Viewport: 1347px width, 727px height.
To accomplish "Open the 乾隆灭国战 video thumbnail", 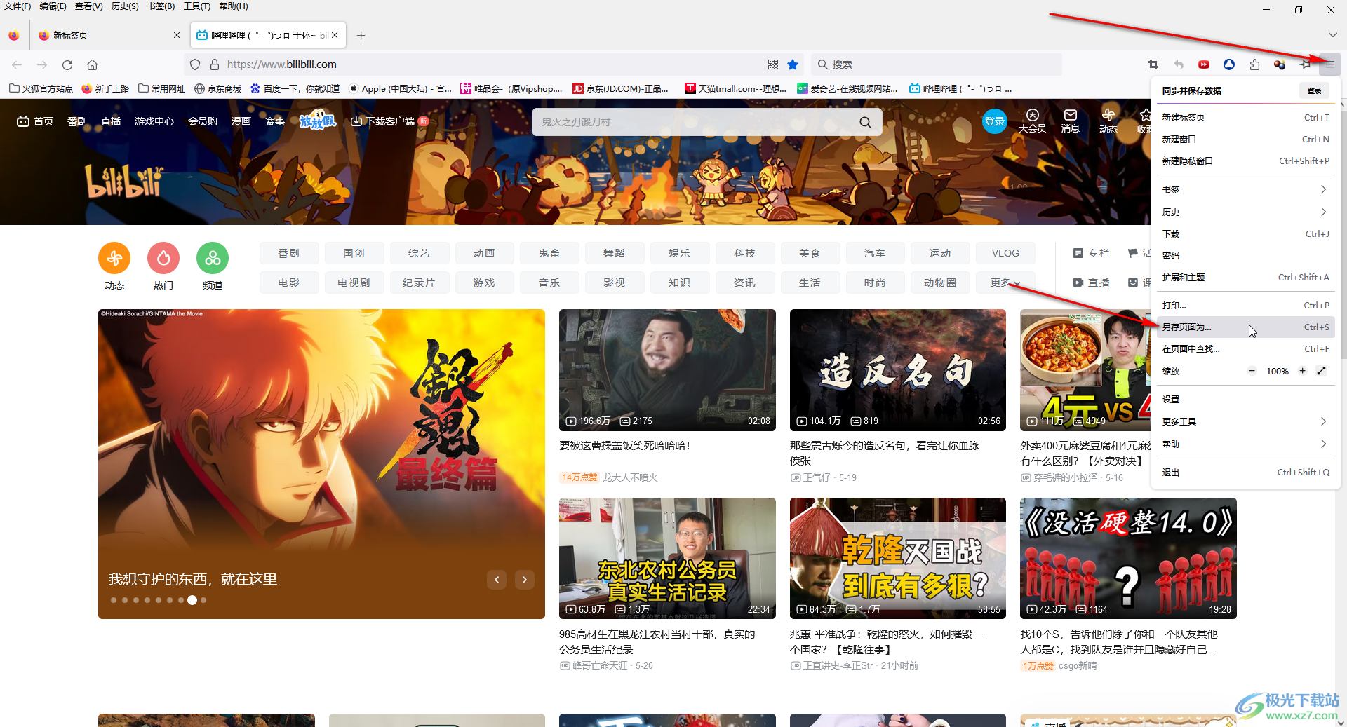I will click(x=898, y=559).
